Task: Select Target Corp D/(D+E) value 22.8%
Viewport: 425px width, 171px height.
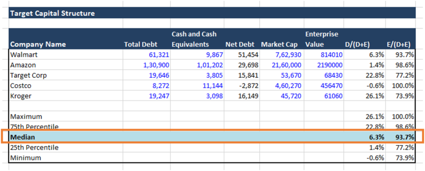Action: click(375, 75)
